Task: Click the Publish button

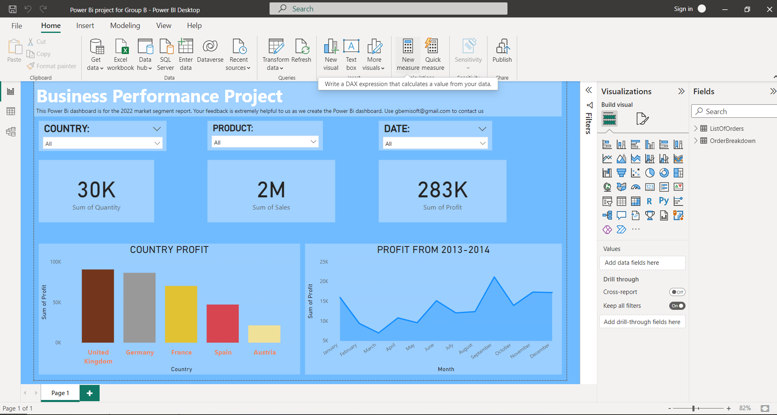Action: tap(502, 53)
